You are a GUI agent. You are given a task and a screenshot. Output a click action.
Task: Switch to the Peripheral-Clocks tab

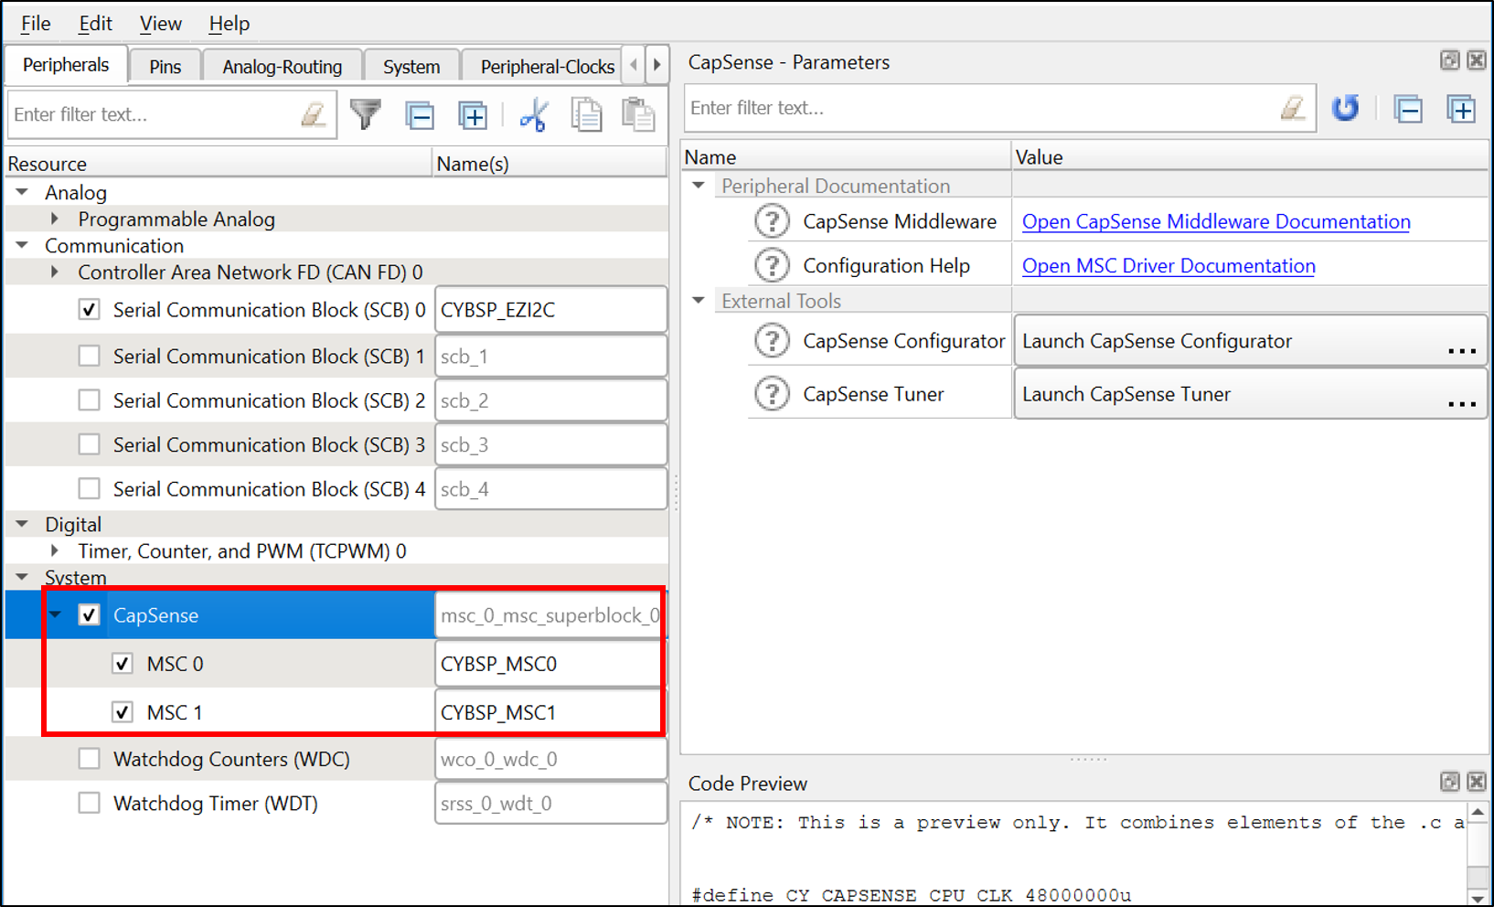542,67
